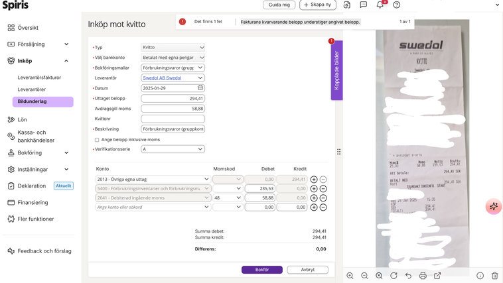
Task: Click the Beskrivning field
Action: pos(173,129)
